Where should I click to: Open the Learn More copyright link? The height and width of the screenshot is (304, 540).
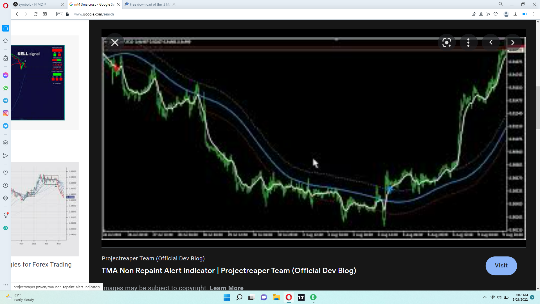(226, 288)
